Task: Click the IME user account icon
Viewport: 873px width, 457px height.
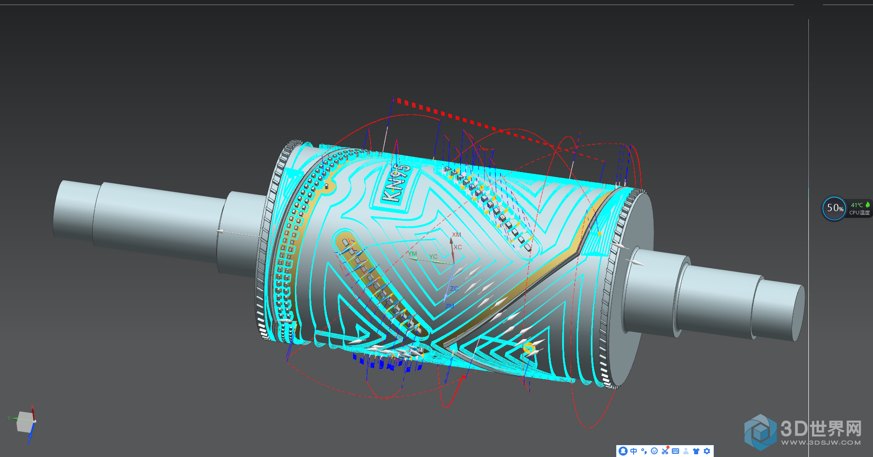Action: 686,451
